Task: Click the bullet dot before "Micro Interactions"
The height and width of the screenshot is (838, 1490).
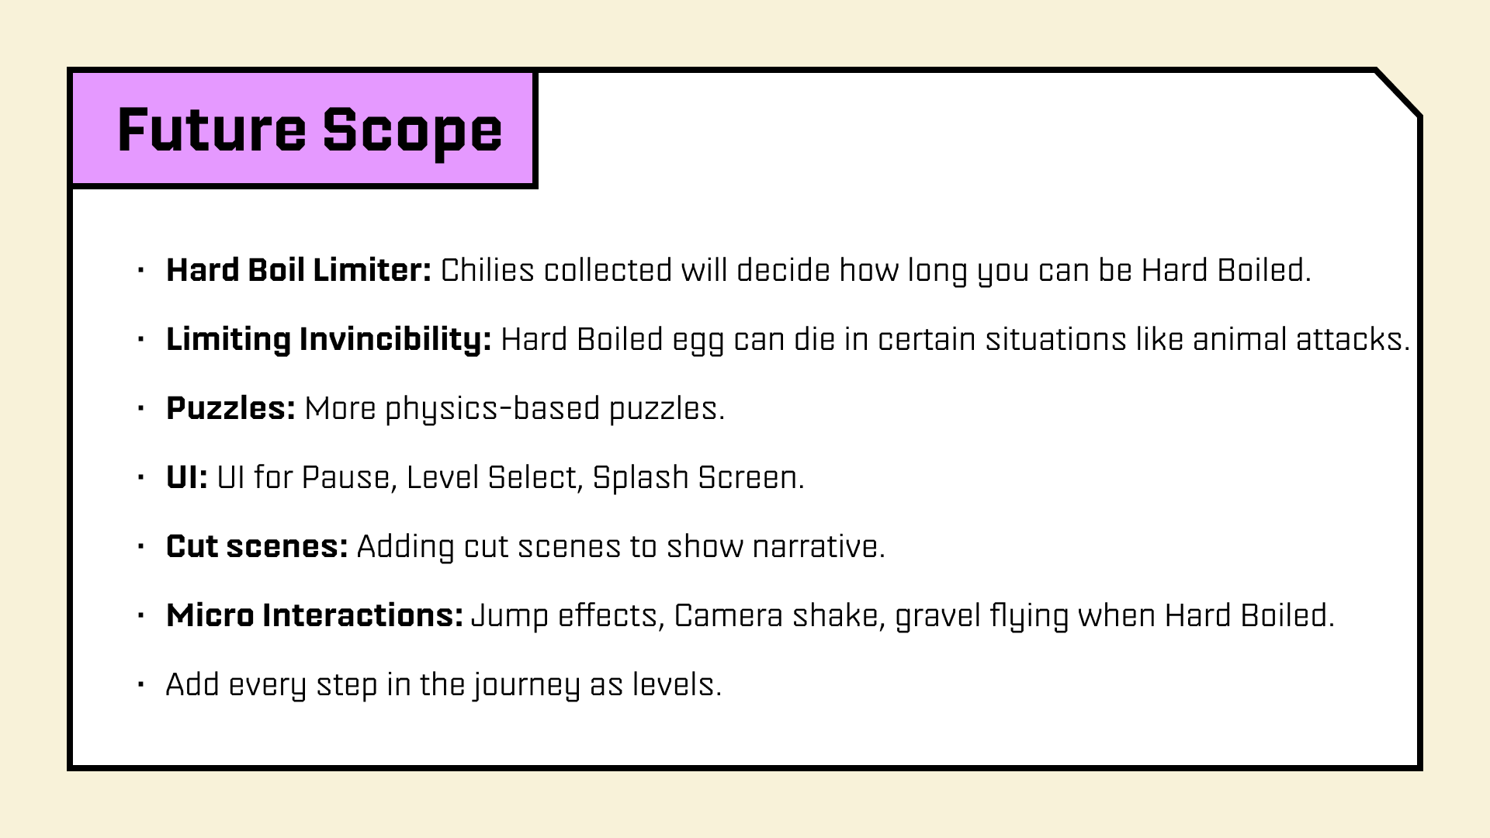Action: point(140,616)
